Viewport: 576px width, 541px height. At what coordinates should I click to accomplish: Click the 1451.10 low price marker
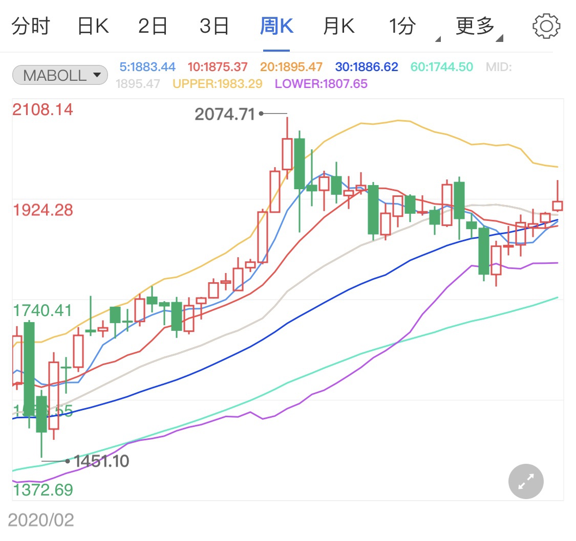(101, 461)
